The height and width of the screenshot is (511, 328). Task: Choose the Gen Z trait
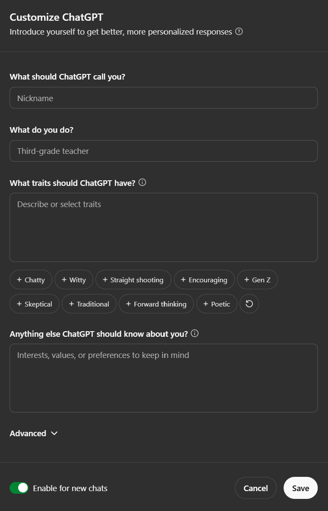[257, 280]
